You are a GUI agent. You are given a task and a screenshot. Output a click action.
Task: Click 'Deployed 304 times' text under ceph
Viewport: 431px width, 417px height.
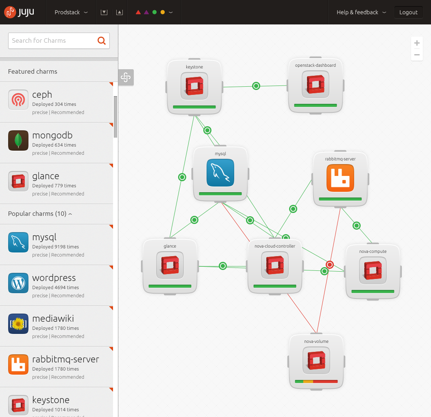pos(54,104)
